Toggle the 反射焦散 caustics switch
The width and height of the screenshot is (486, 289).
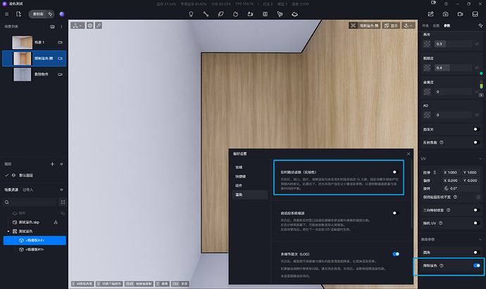pyautogui.click(x=477, y=142)
